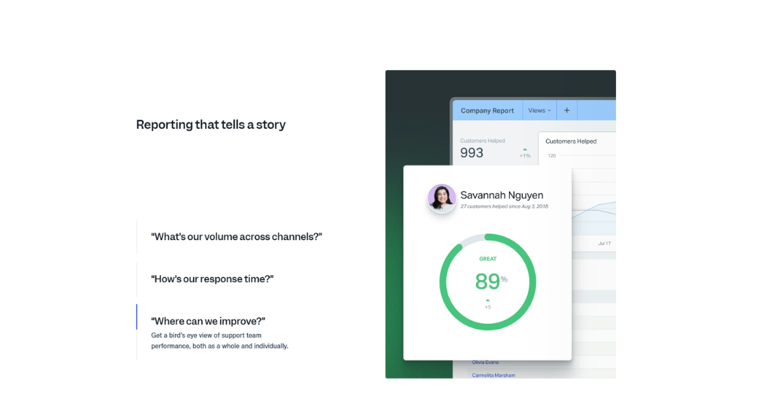Image resolution: width=770 pixels, height=420 pixels.
Task: Select the quote about volume across channels
Action: (x=236, y=237)
